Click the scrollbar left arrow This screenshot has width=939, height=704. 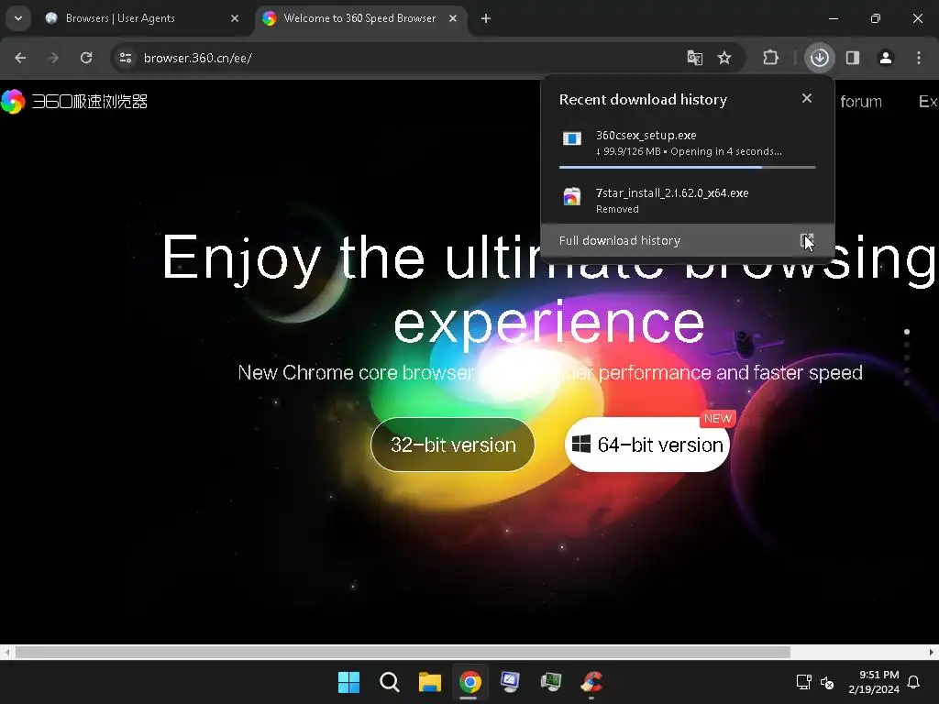pyautogui.click(x=6, y=652)
